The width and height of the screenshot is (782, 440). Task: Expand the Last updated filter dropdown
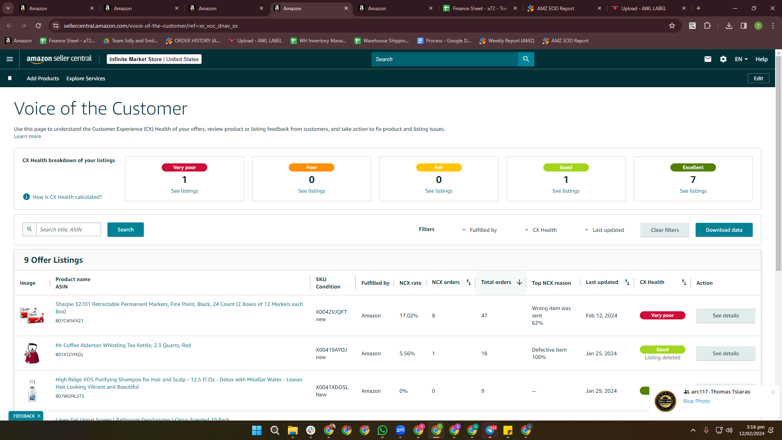(x=604, y=230)
